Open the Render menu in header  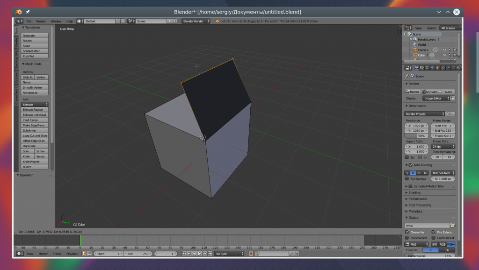coord(41,21)
